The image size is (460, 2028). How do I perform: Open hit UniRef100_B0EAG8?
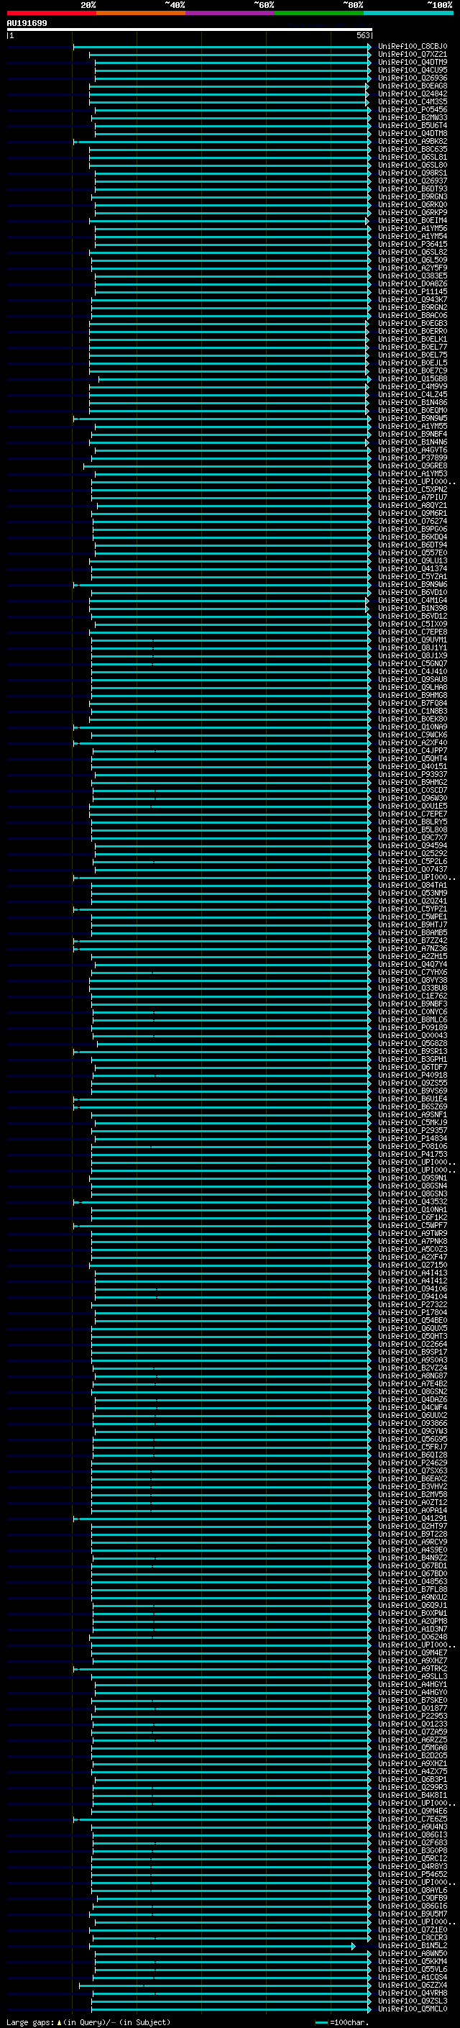point(413,86)
